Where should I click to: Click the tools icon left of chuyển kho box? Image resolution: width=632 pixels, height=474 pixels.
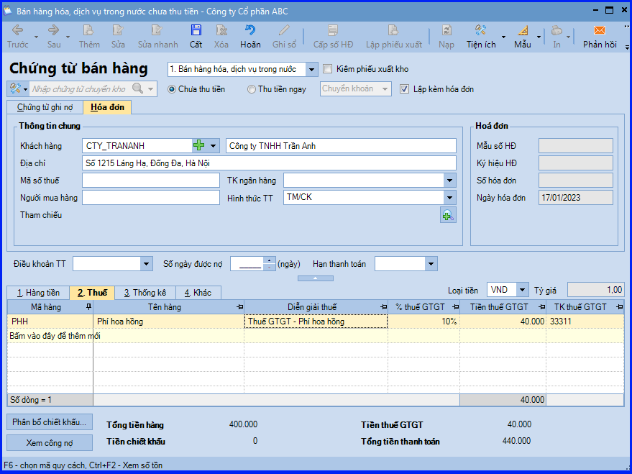(15, 88)
